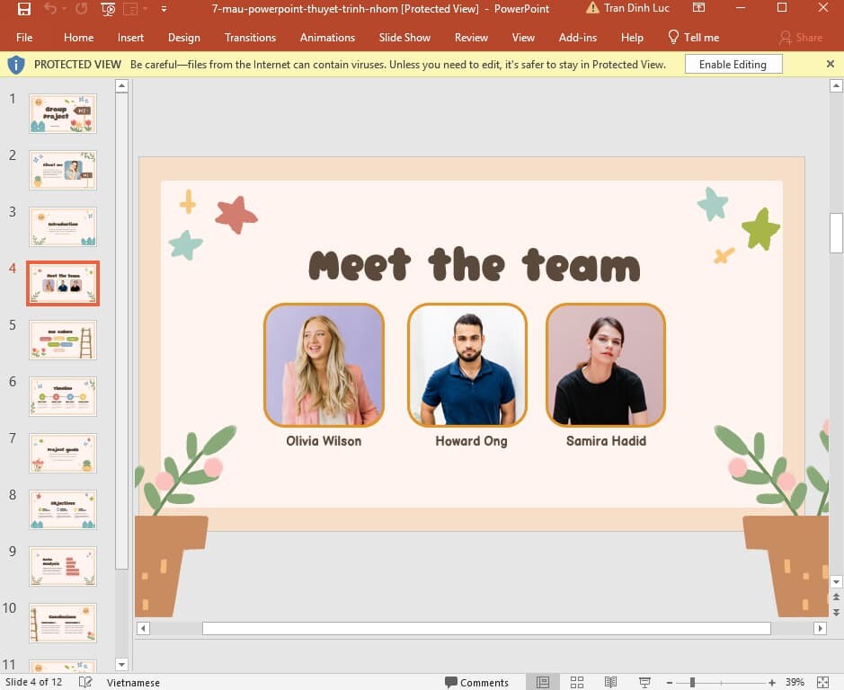Click the Undo icon
This screenshot has width=844, height=690.
pyautogui.click(x=49, y=8)
